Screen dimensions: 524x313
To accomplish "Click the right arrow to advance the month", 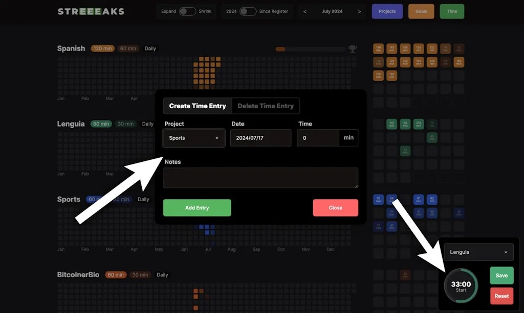I will click(360, 11).
